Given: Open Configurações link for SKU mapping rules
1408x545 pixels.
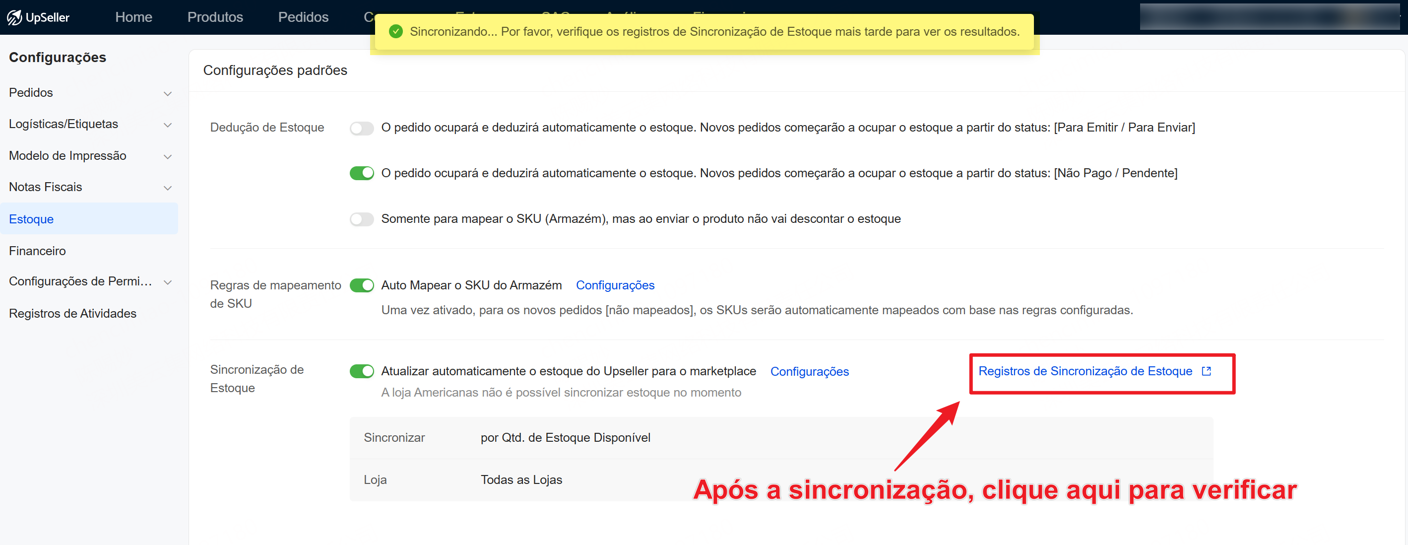Looking at the screenshot, I should pos(615,285).
